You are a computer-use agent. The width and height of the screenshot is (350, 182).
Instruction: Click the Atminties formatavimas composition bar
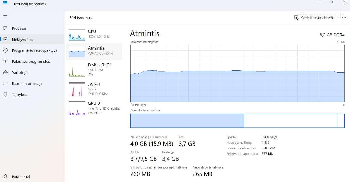(237, 121)
